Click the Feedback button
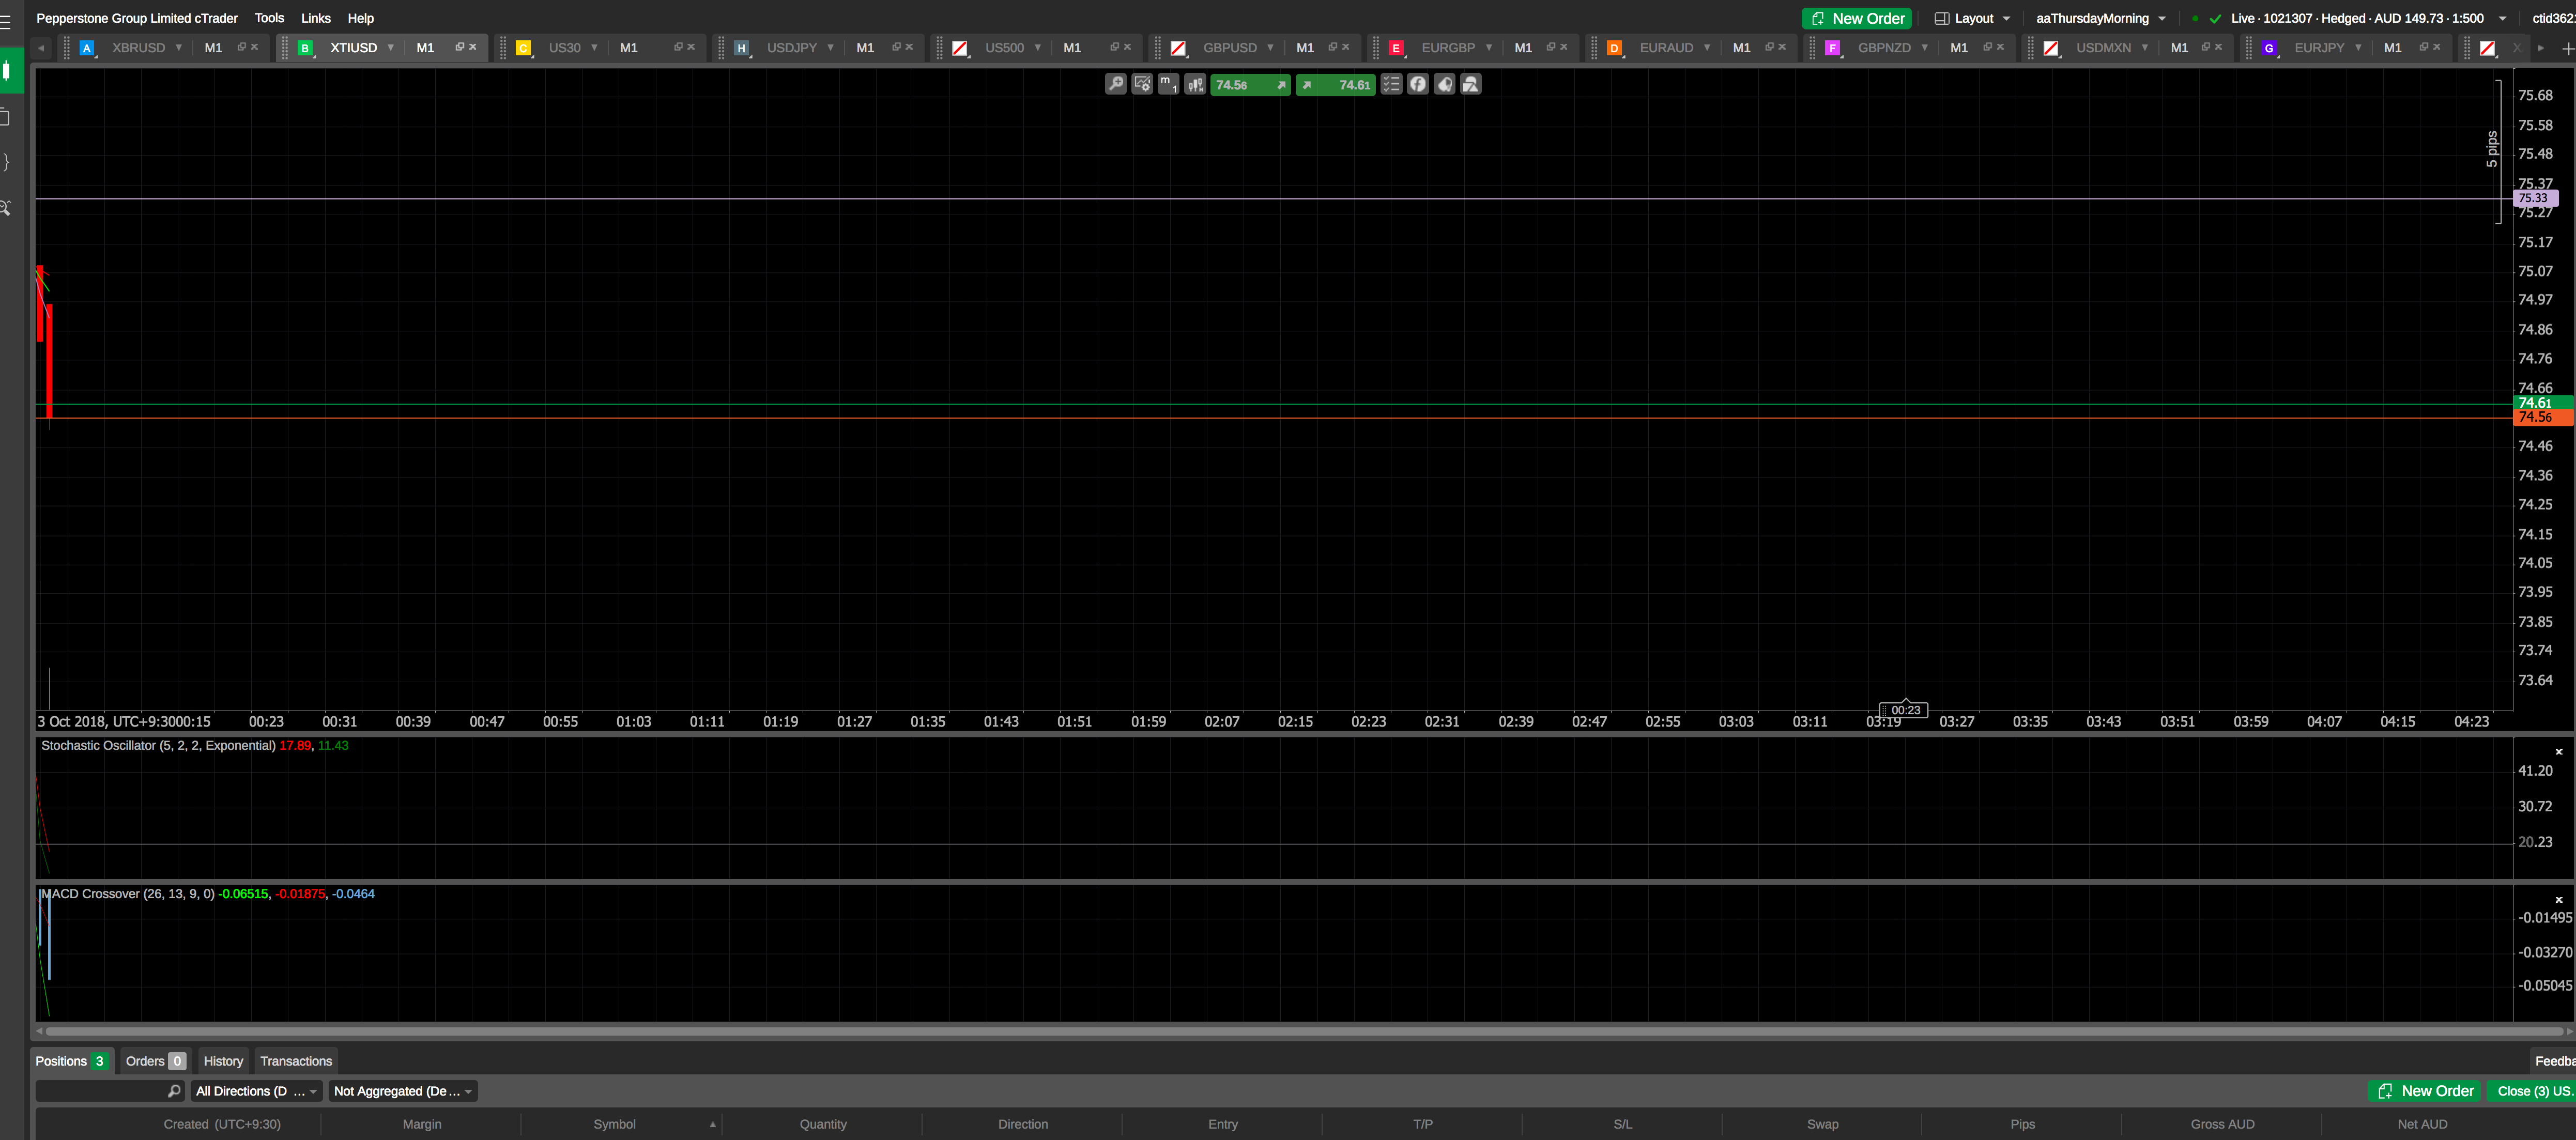The height and width of the screenshot is (1140, 2576). click(x=2553, y=1061)
